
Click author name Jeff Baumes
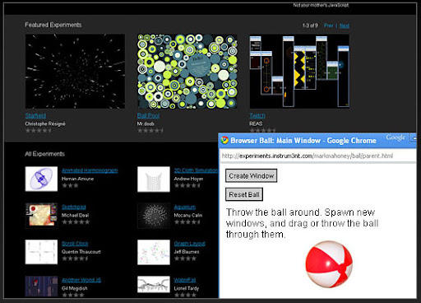[187, 252]
